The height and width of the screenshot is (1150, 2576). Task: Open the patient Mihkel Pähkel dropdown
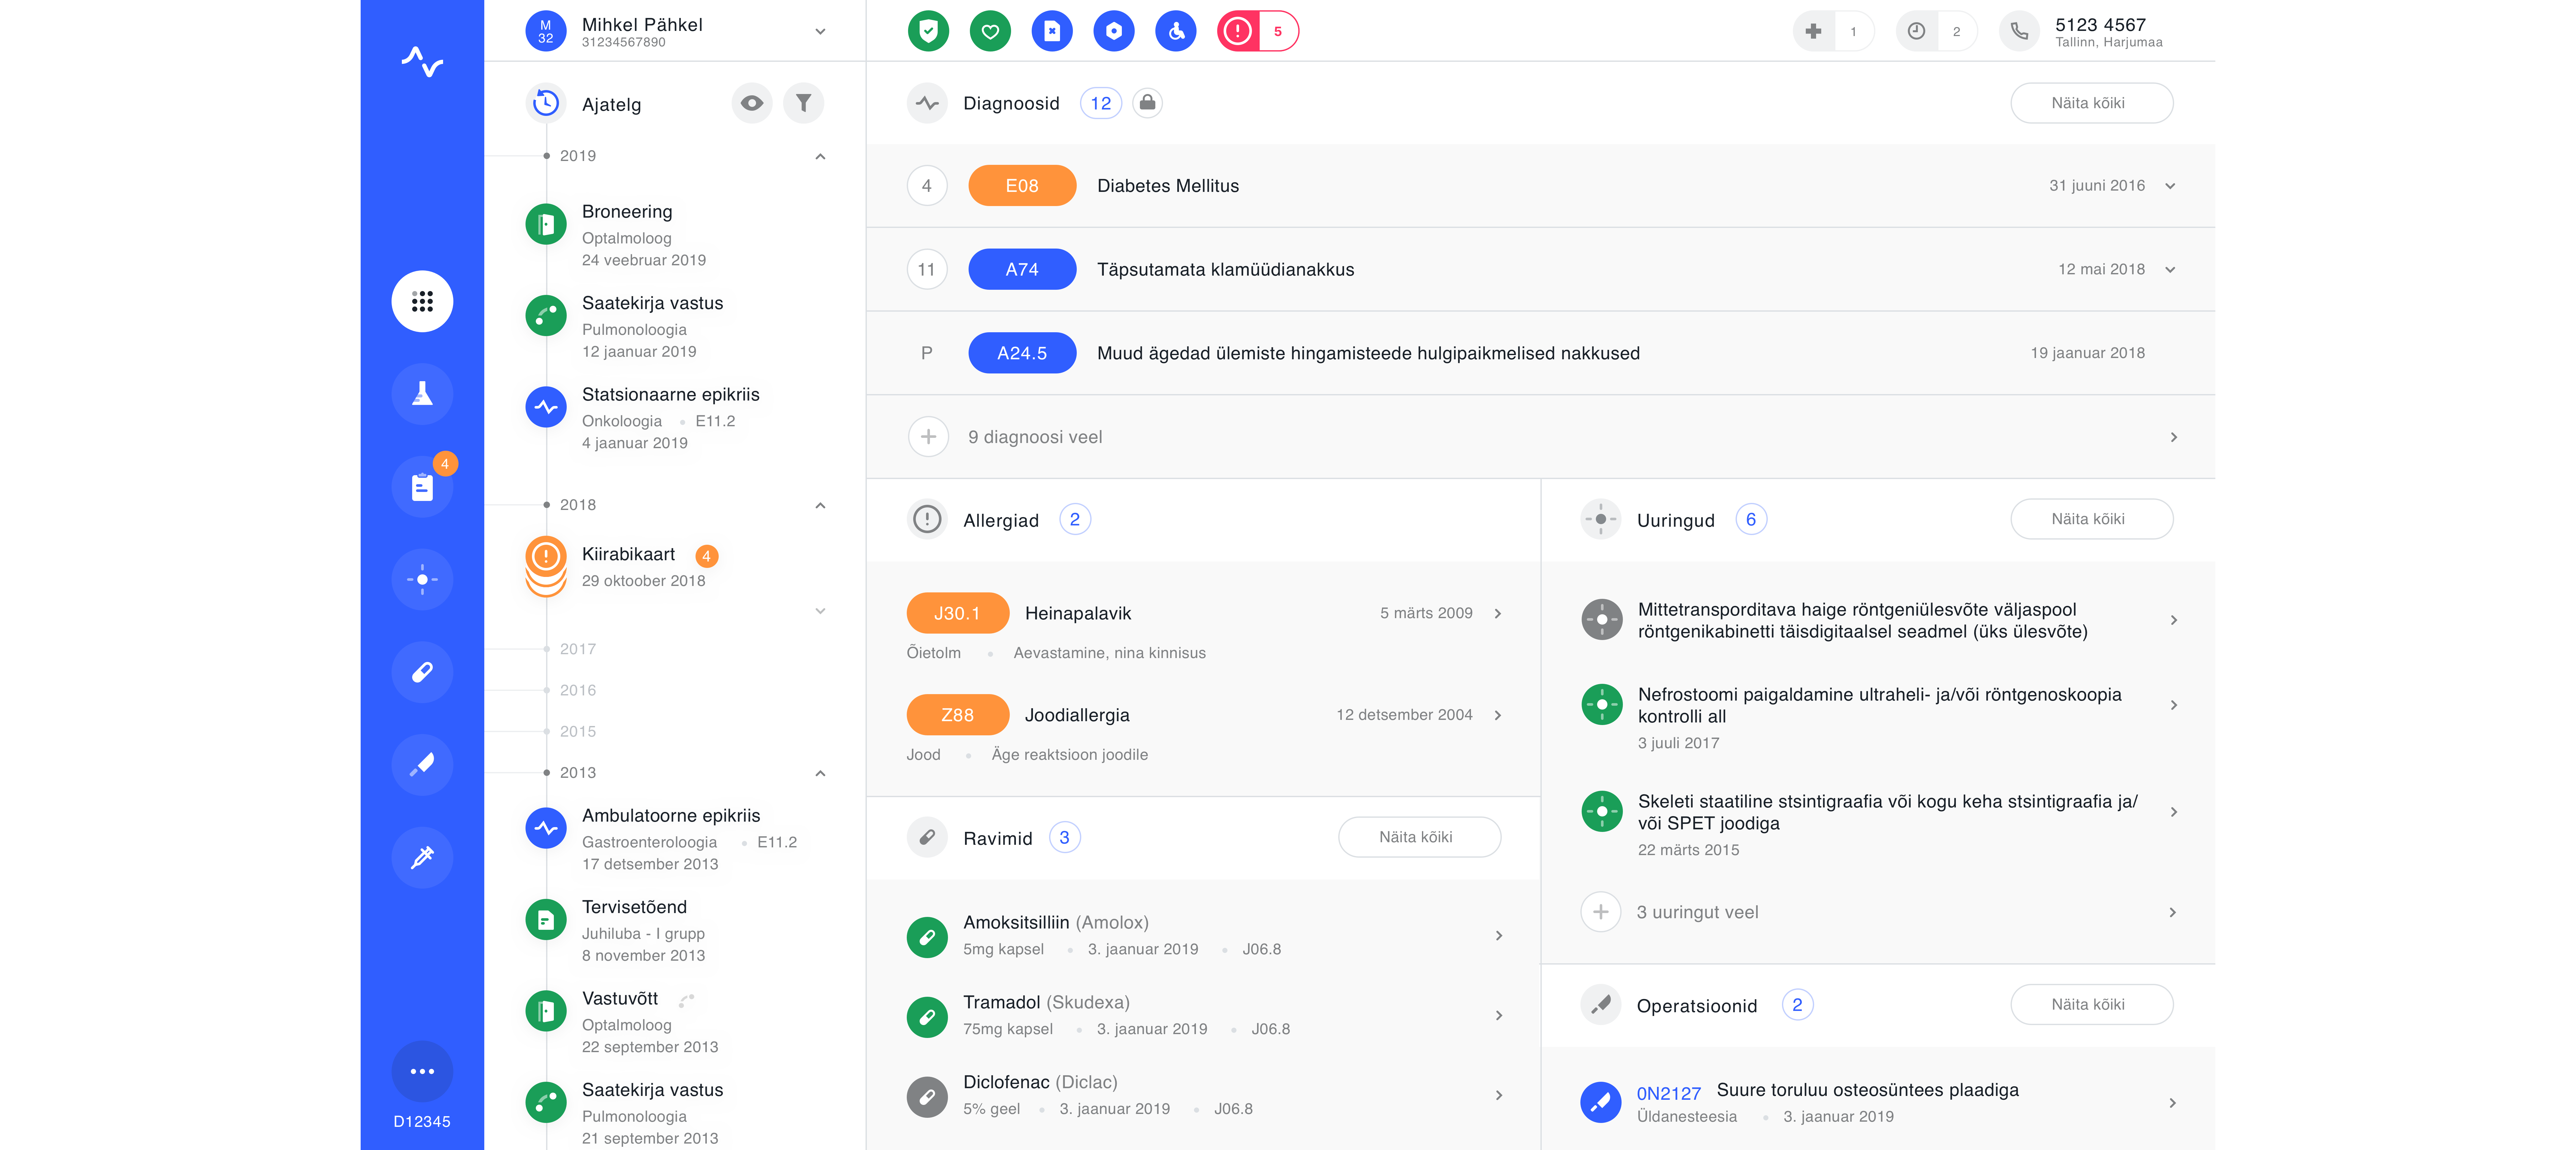820,31
